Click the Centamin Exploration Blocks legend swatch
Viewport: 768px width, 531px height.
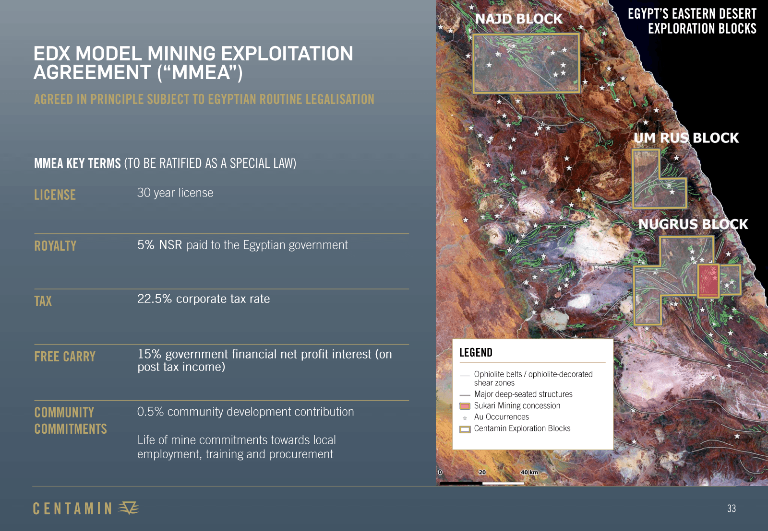click(465, 429)
